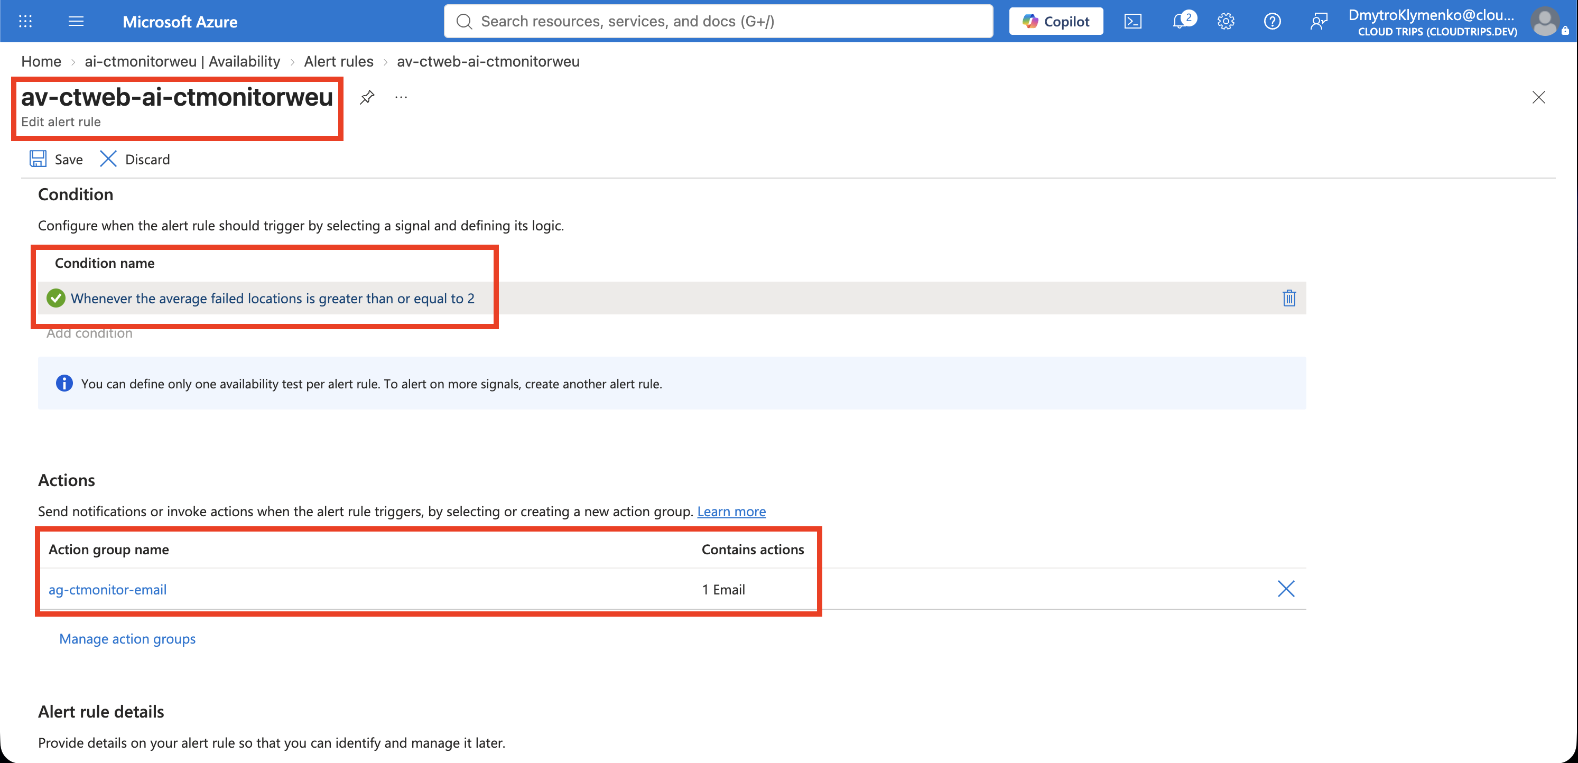Launch Copilot from the header
Image resolution: width=1578 pixels, height=763 pixels.
coord(1055,22)
